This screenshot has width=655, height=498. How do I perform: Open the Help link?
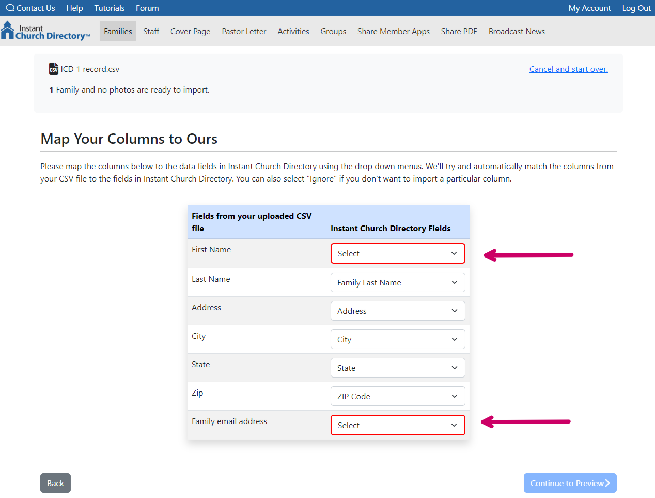click(74, 8)
